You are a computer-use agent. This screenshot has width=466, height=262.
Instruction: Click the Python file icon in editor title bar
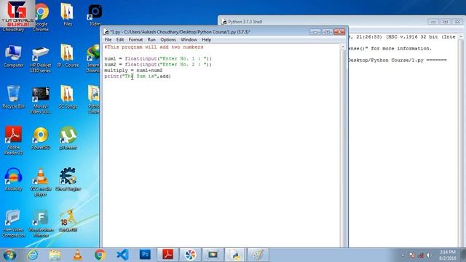coord(106,31)
